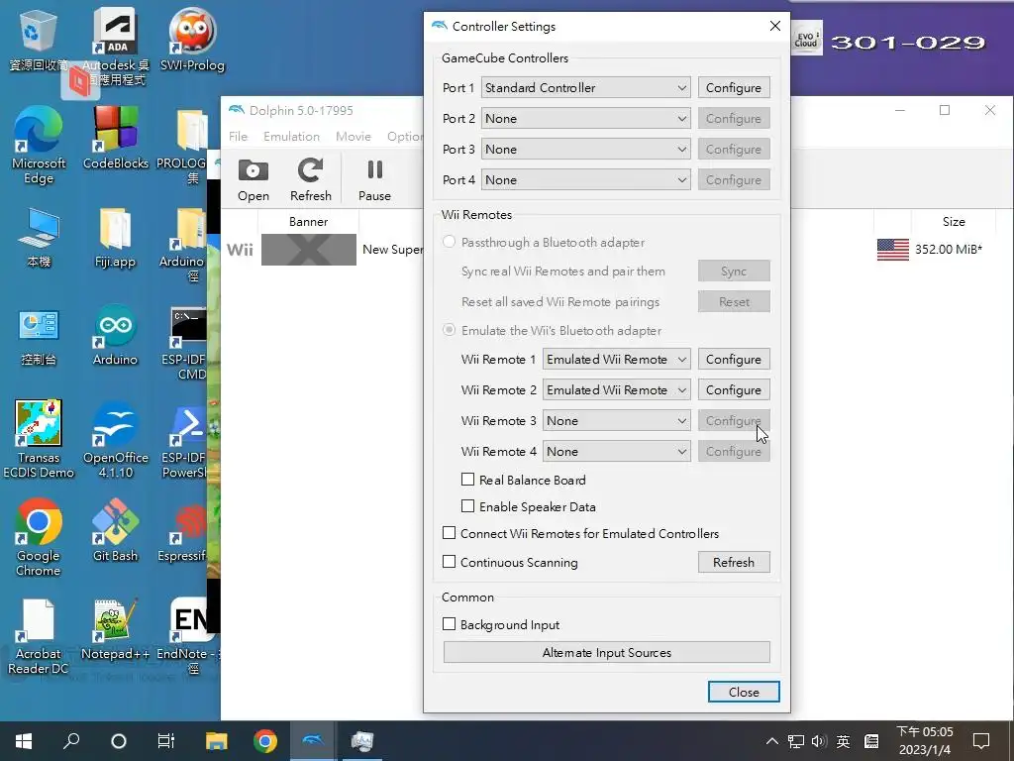1014x761 pixels.
Task: Expand Port 3 controller dropdown
Action: (x=585, y=149)
